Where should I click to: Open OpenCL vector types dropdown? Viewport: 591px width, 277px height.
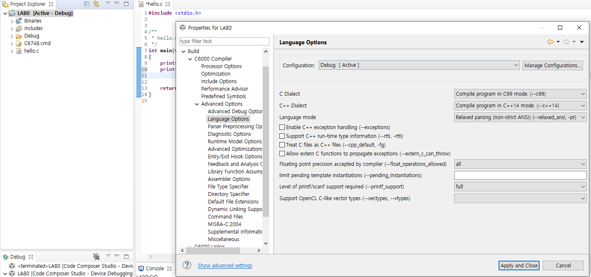pyautogui.click(x=520, y=198)
